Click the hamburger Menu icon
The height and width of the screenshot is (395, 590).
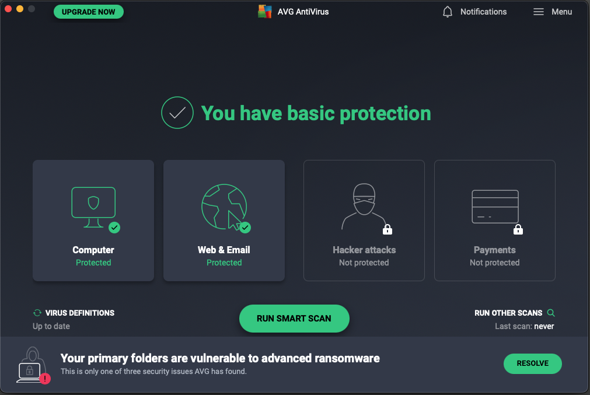[539, 12]
